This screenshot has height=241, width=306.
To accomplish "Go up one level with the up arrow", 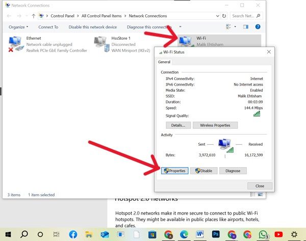I will (x=33, y=16).
